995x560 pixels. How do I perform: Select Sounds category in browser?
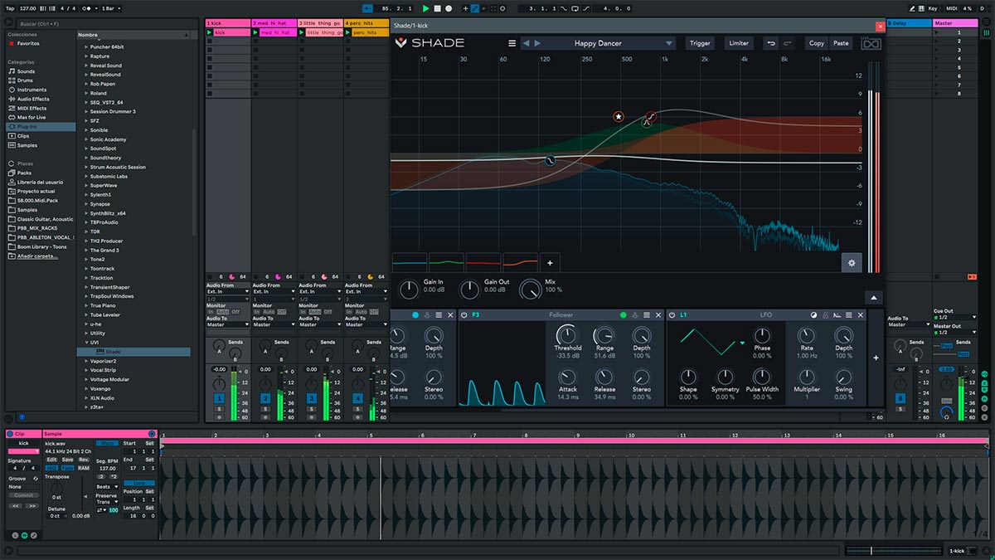pos(26,71)
